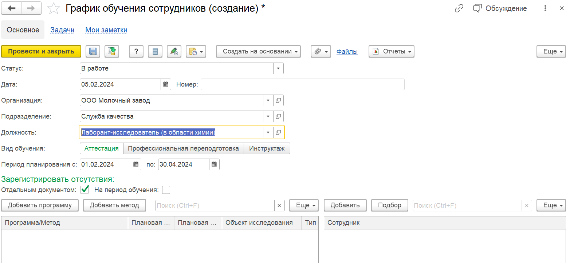The image size is (566, 263).
Task: Open calendar picker for Дата field
Action: (x=166, y=84)
